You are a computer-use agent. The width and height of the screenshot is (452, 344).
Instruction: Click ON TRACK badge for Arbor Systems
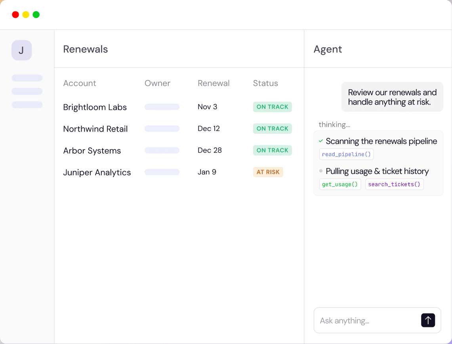[273, 150]
